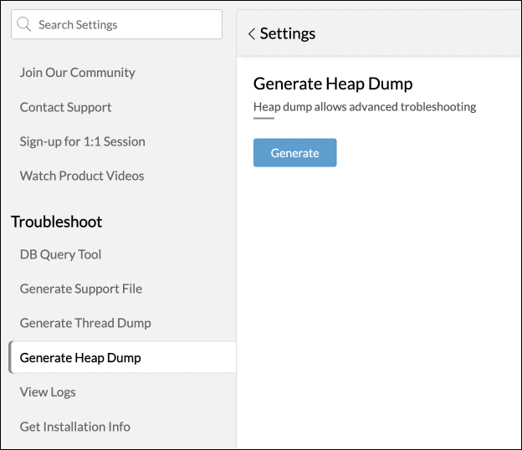The height and width of the screenshot is (450, 522).
Task: Focus the Search Settings input field
Action: tap(125, 25)
